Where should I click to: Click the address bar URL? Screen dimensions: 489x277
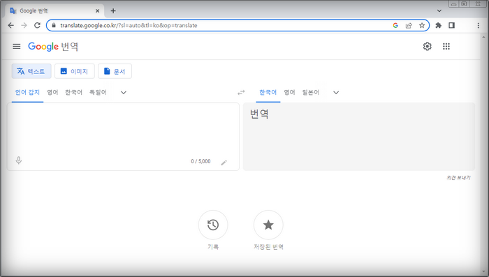pos(129,26)
